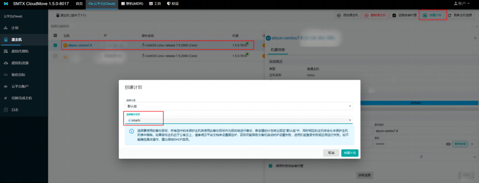Confirm with the green 创建计划 dialog button
This screenshot has width=479, height=183.
(350, 153)
